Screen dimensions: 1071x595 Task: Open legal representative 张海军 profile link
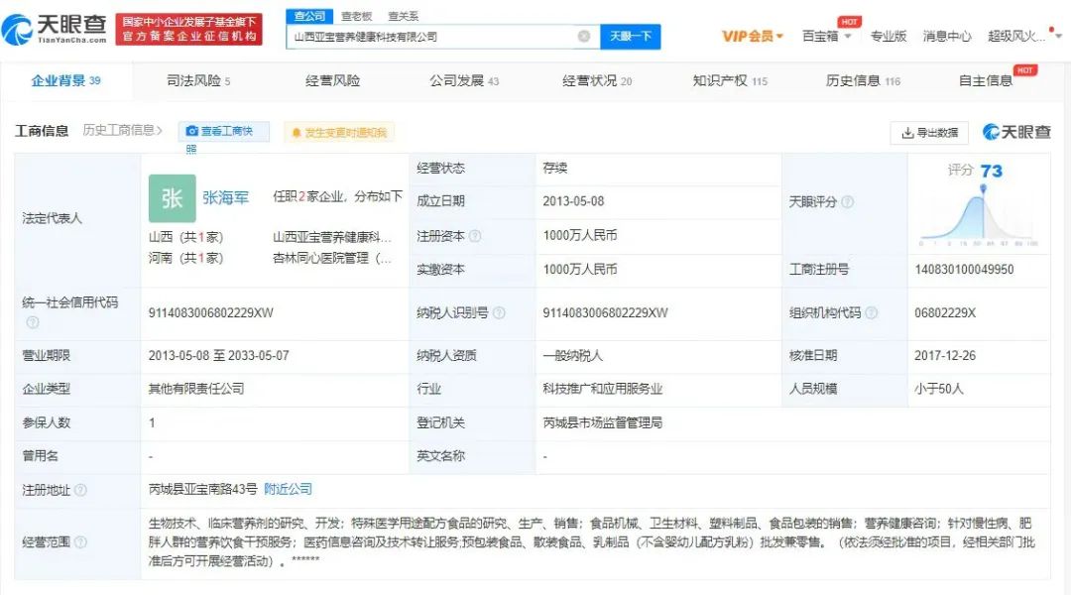(226, 197)
